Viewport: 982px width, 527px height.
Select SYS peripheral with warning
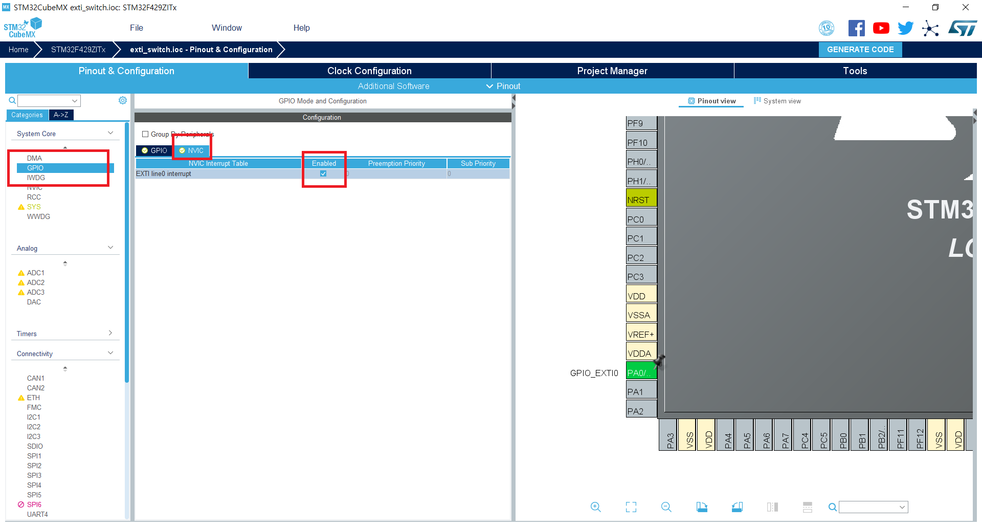[x=34, y=207]
